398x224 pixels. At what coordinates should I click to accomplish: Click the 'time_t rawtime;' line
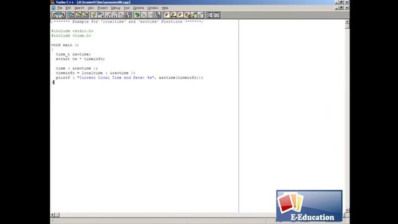(x=73, y=54)
